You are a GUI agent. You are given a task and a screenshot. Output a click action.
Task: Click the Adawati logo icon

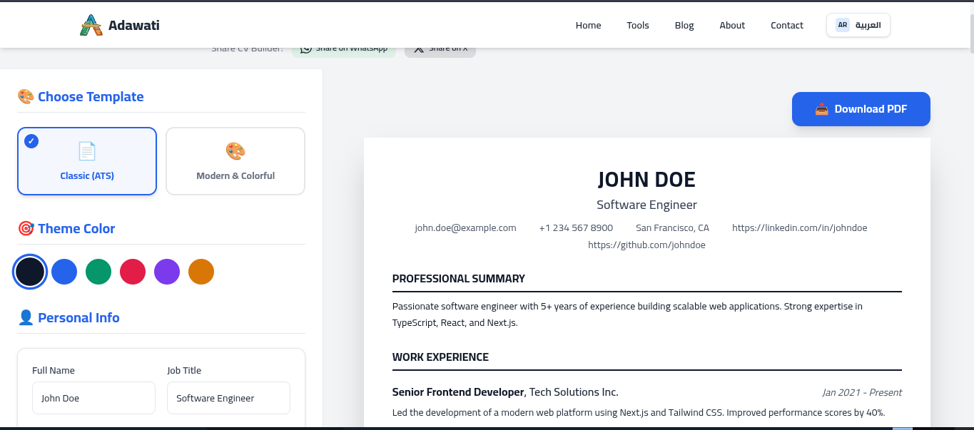[x=91, y=25]
